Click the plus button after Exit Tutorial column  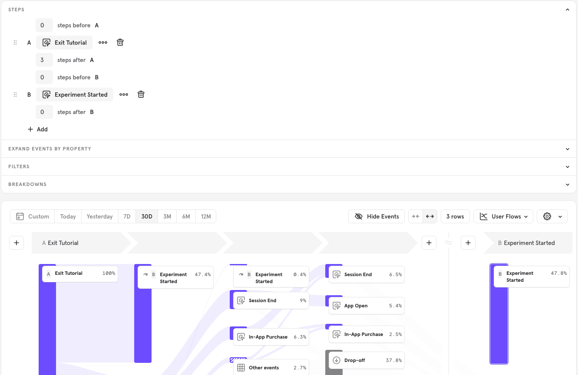[429, 243]
